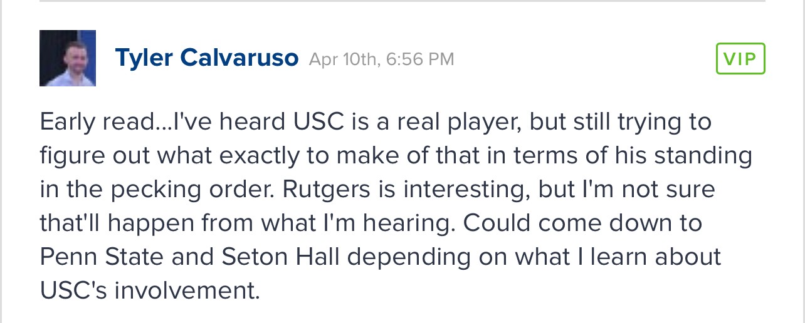Click the green VIP badge
805x323 pixels.
740,59
